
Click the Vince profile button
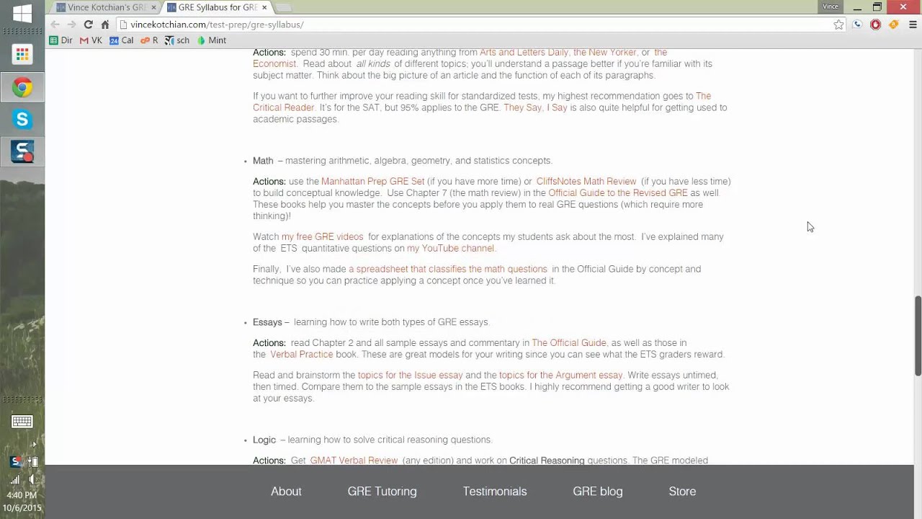tap(831, 6)
